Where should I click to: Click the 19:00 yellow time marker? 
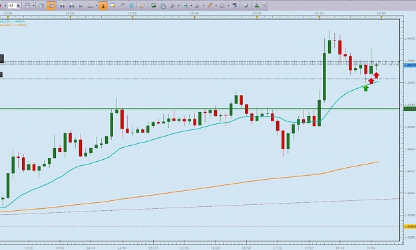[x=381, y=17]
